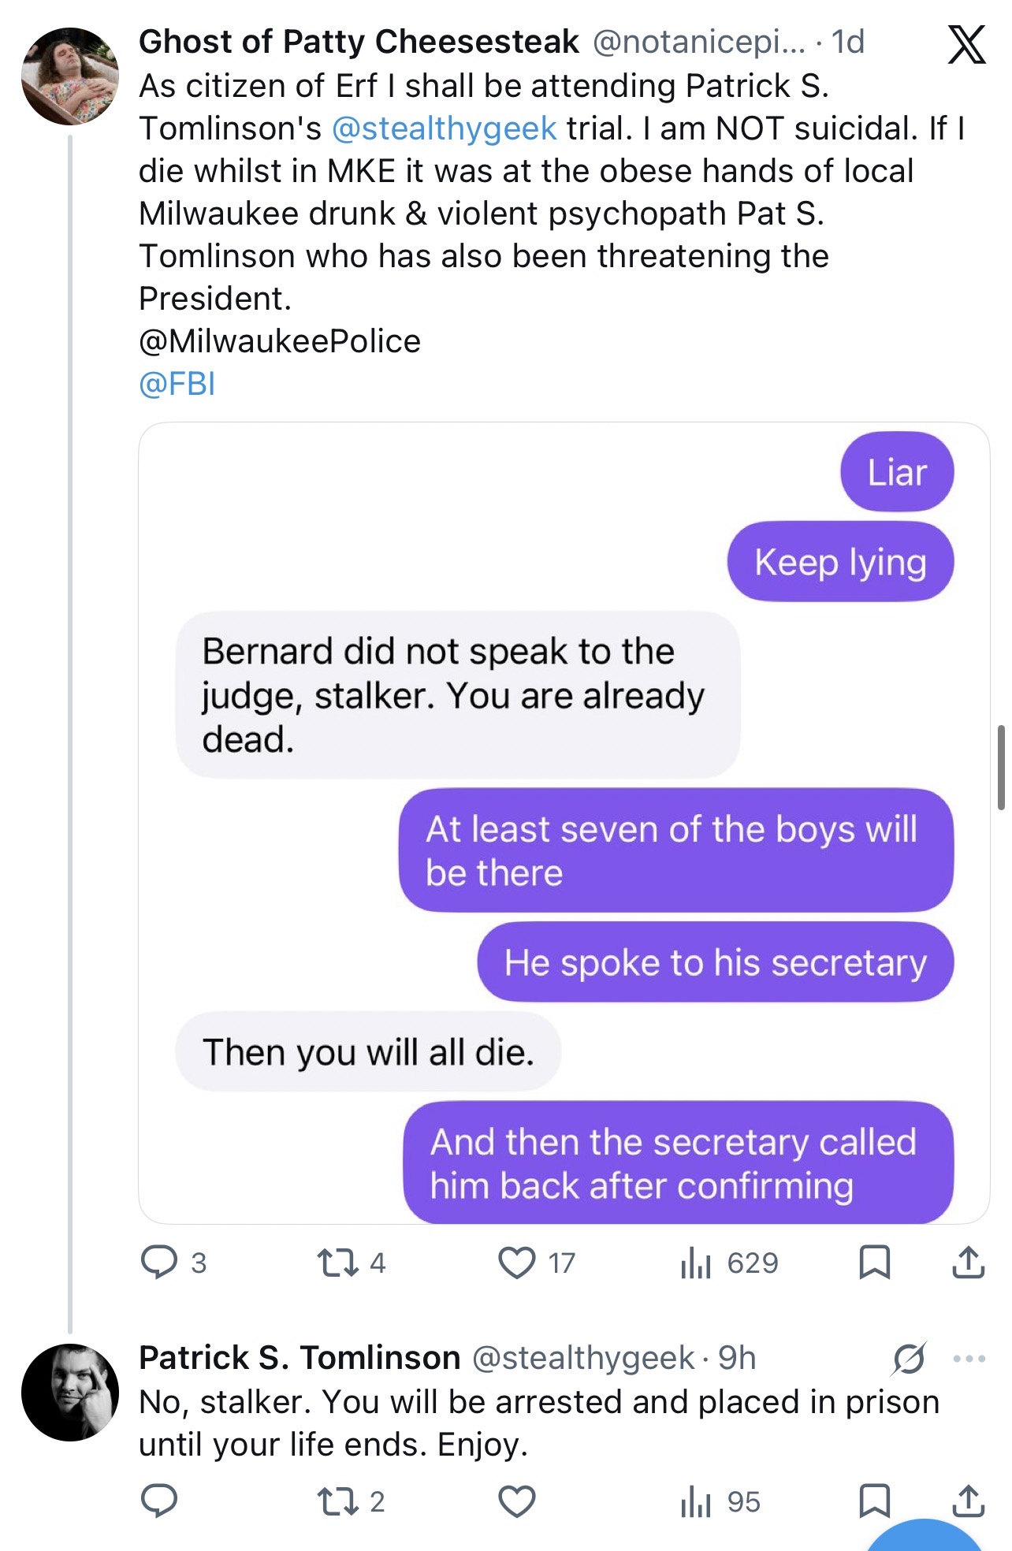Share Patrick's reply using share icon
1012x1551 pixels.
tap(968, 1501)
